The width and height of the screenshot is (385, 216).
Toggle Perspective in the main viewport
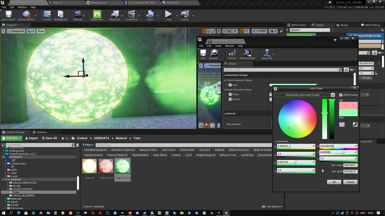(16, 31)
